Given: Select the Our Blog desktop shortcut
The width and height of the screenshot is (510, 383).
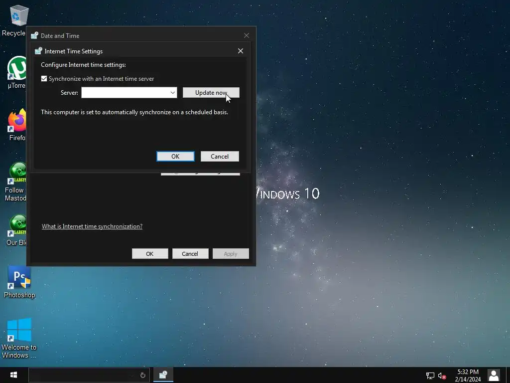Looking at the screenshot, I should pos(17,230).
